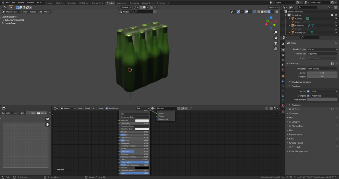
Task: Open the Modifier Properties wrench tab
Action: [x=283, y=81]
